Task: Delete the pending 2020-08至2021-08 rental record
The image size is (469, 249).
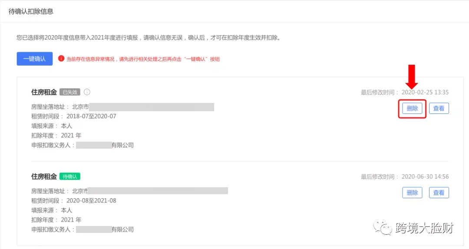Action: [x=412, y=193]
